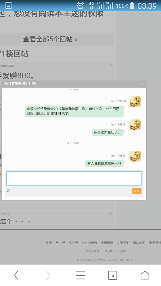Image resolution: width=161 pixels, height=286 pixels.
Task: Select the message starting 麻烦校长帮我查查2017
Action: pos(74,111)
